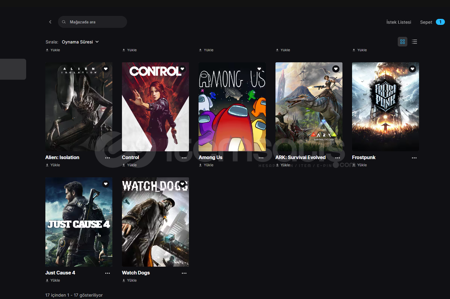
Task: Click the "Watch Dogs" title text below the cover
Action: coord(136,273)
